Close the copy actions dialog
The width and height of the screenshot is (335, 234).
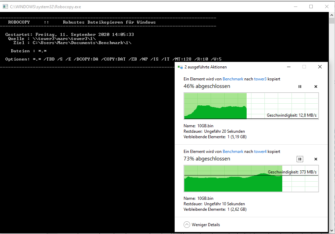click(320, 67)
